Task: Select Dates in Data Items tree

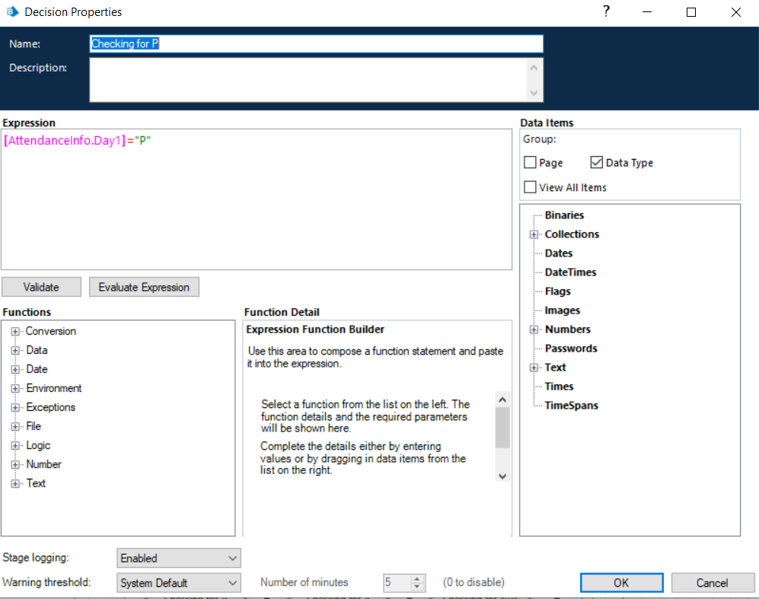Action: click(559, 253)
